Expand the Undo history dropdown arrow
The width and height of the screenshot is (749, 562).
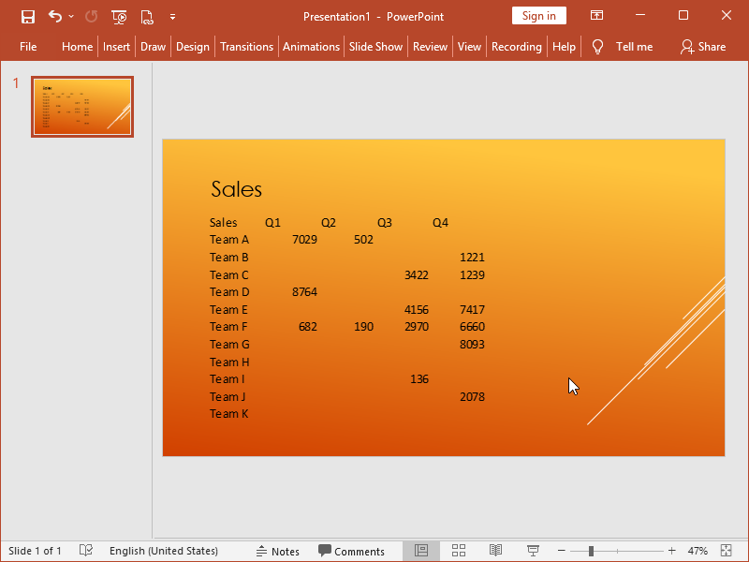(71, 17)
